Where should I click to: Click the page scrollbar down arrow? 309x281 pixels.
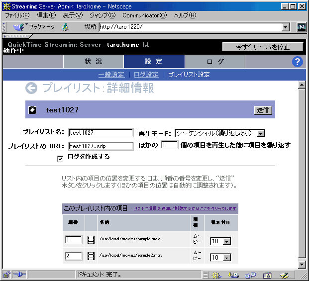click(301, 265)
